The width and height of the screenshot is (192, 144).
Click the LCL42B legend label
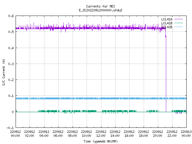coord(167,27)
